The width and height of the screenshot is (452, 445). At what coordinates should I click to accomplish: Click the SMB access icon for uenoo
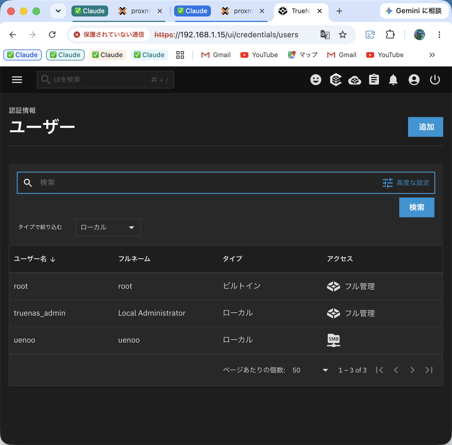[334, 340]
